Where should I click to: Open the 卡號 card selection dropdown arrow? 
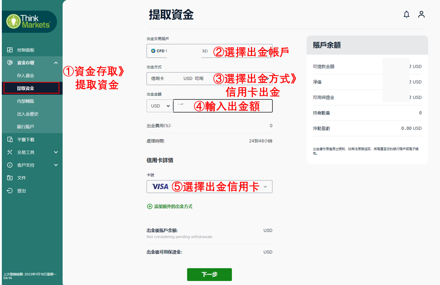click(265, 187)
